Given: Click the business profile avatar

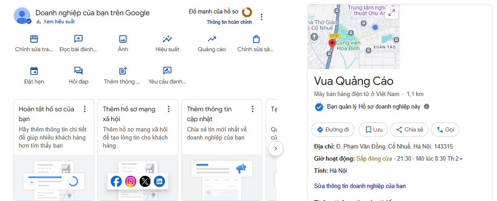Looking at the screenshot, I should click(22, 16).
